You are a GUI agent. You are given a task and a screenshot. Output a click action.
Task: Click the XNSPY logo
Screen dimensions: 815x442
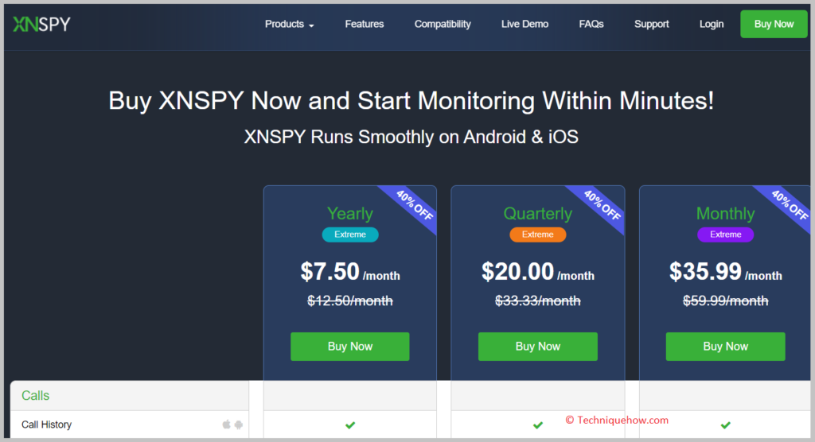coord(41,24)
